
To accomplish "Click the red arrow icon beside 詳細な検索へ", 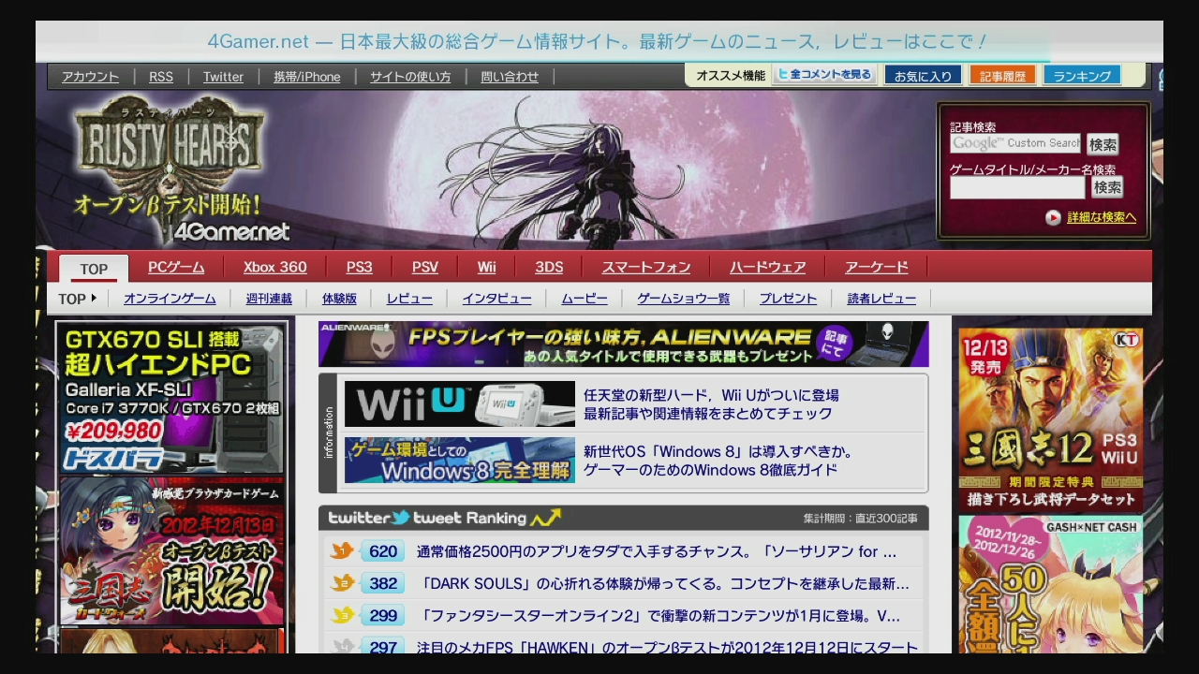I will tap(1053, 217).
